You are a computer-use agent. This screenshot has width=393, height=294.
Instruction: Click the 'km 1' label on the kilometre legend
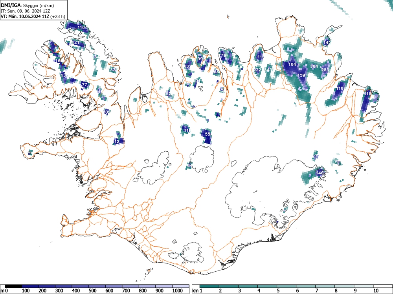197,291
